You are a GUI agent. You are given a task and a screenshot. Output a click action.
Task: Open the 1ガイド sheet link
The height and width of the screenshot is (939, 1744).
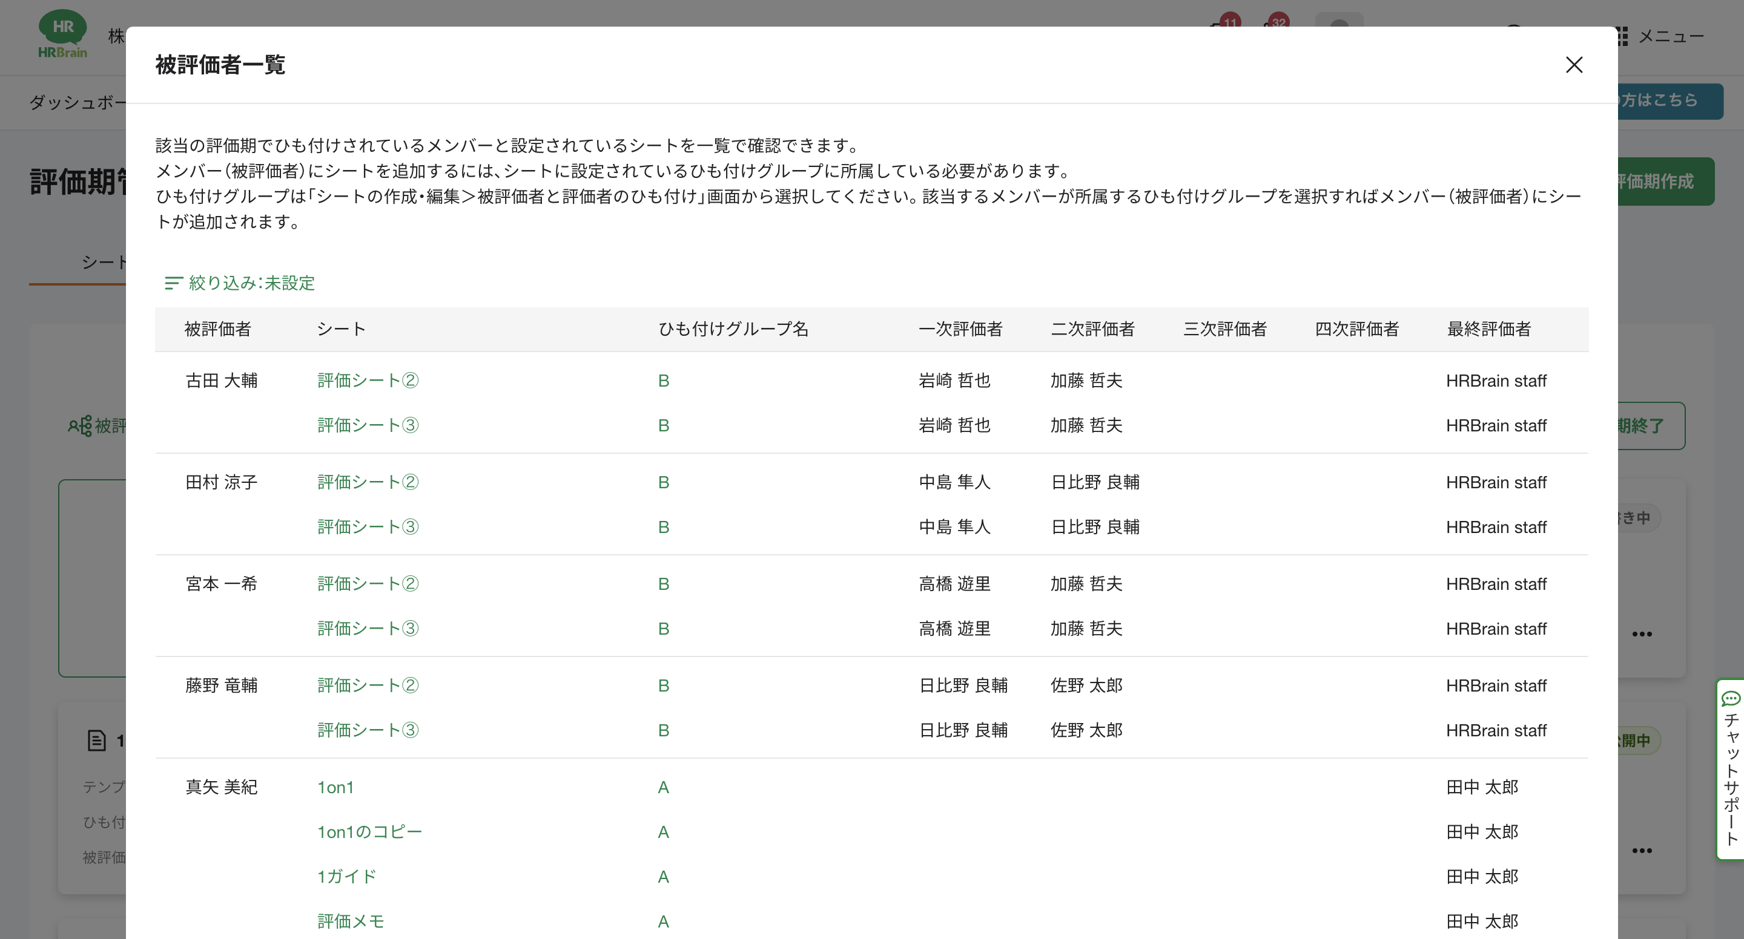coord(346,876)
